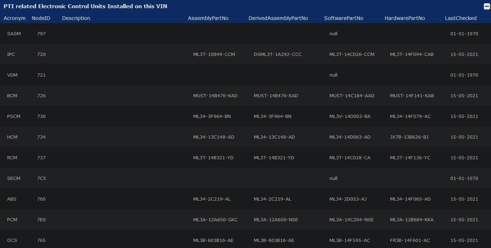491x248 pixels.
Task: Click PSCM hardware part ML34-14F079-AC
Action: click(410, 117)
